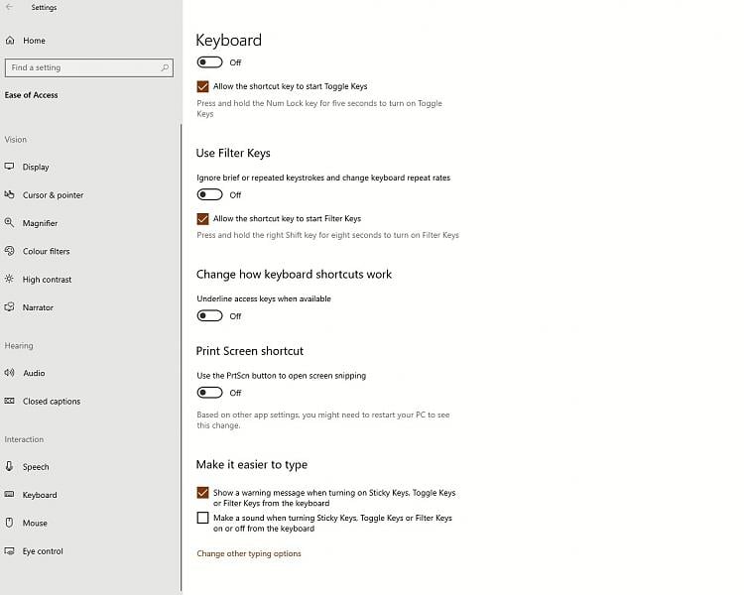744x595 pixels.
Task: Turn on the Toggle Keys switch under Keyboard heading
Action: 209,62
